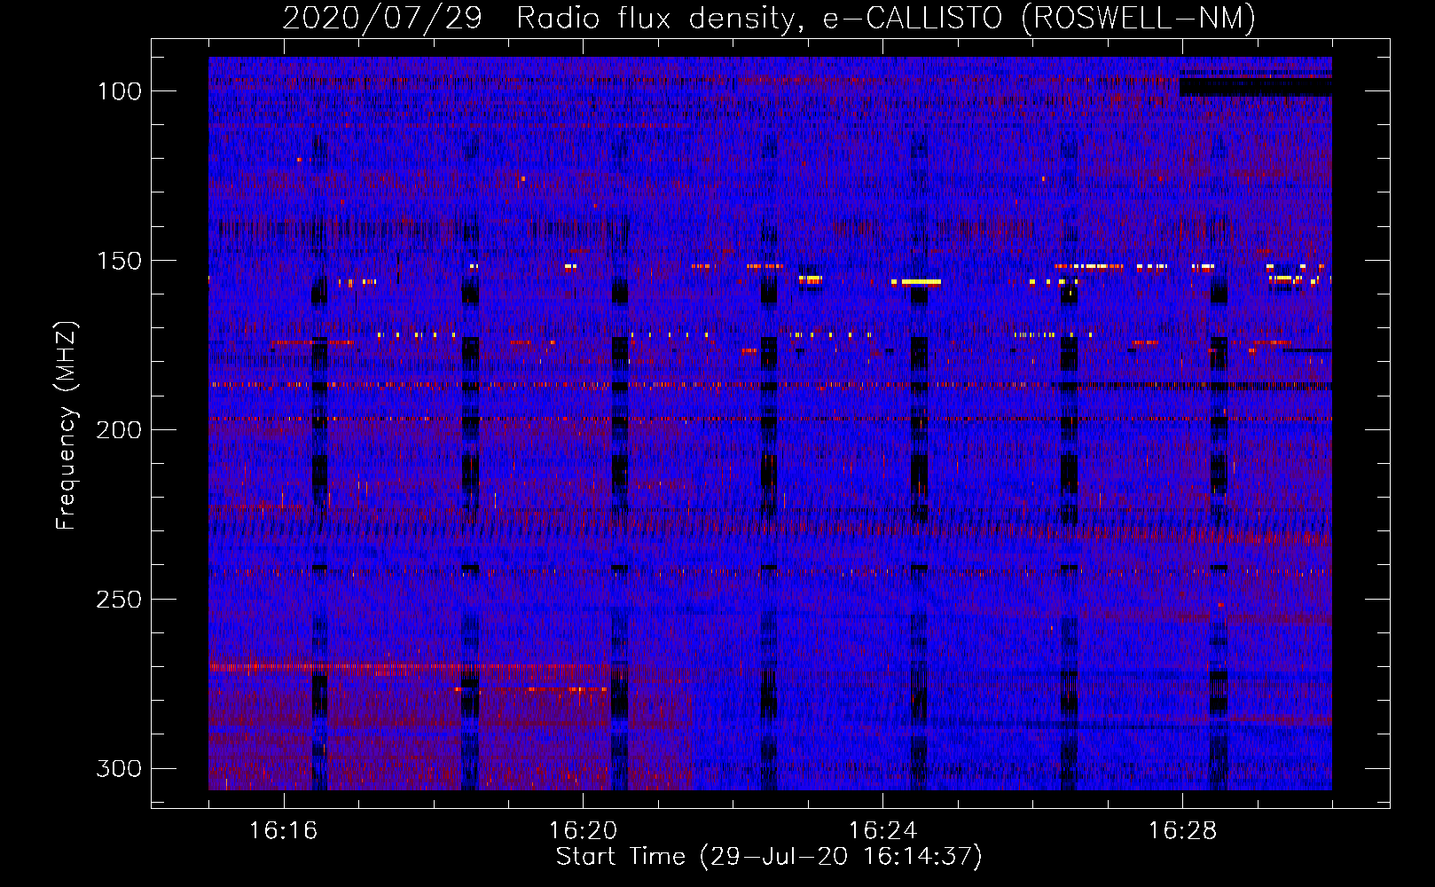The height and width of the screenshot is (887, 1435).
Task: Click the 'Frequency (MHZ)' axis label
Action: [x=67, y=425]
